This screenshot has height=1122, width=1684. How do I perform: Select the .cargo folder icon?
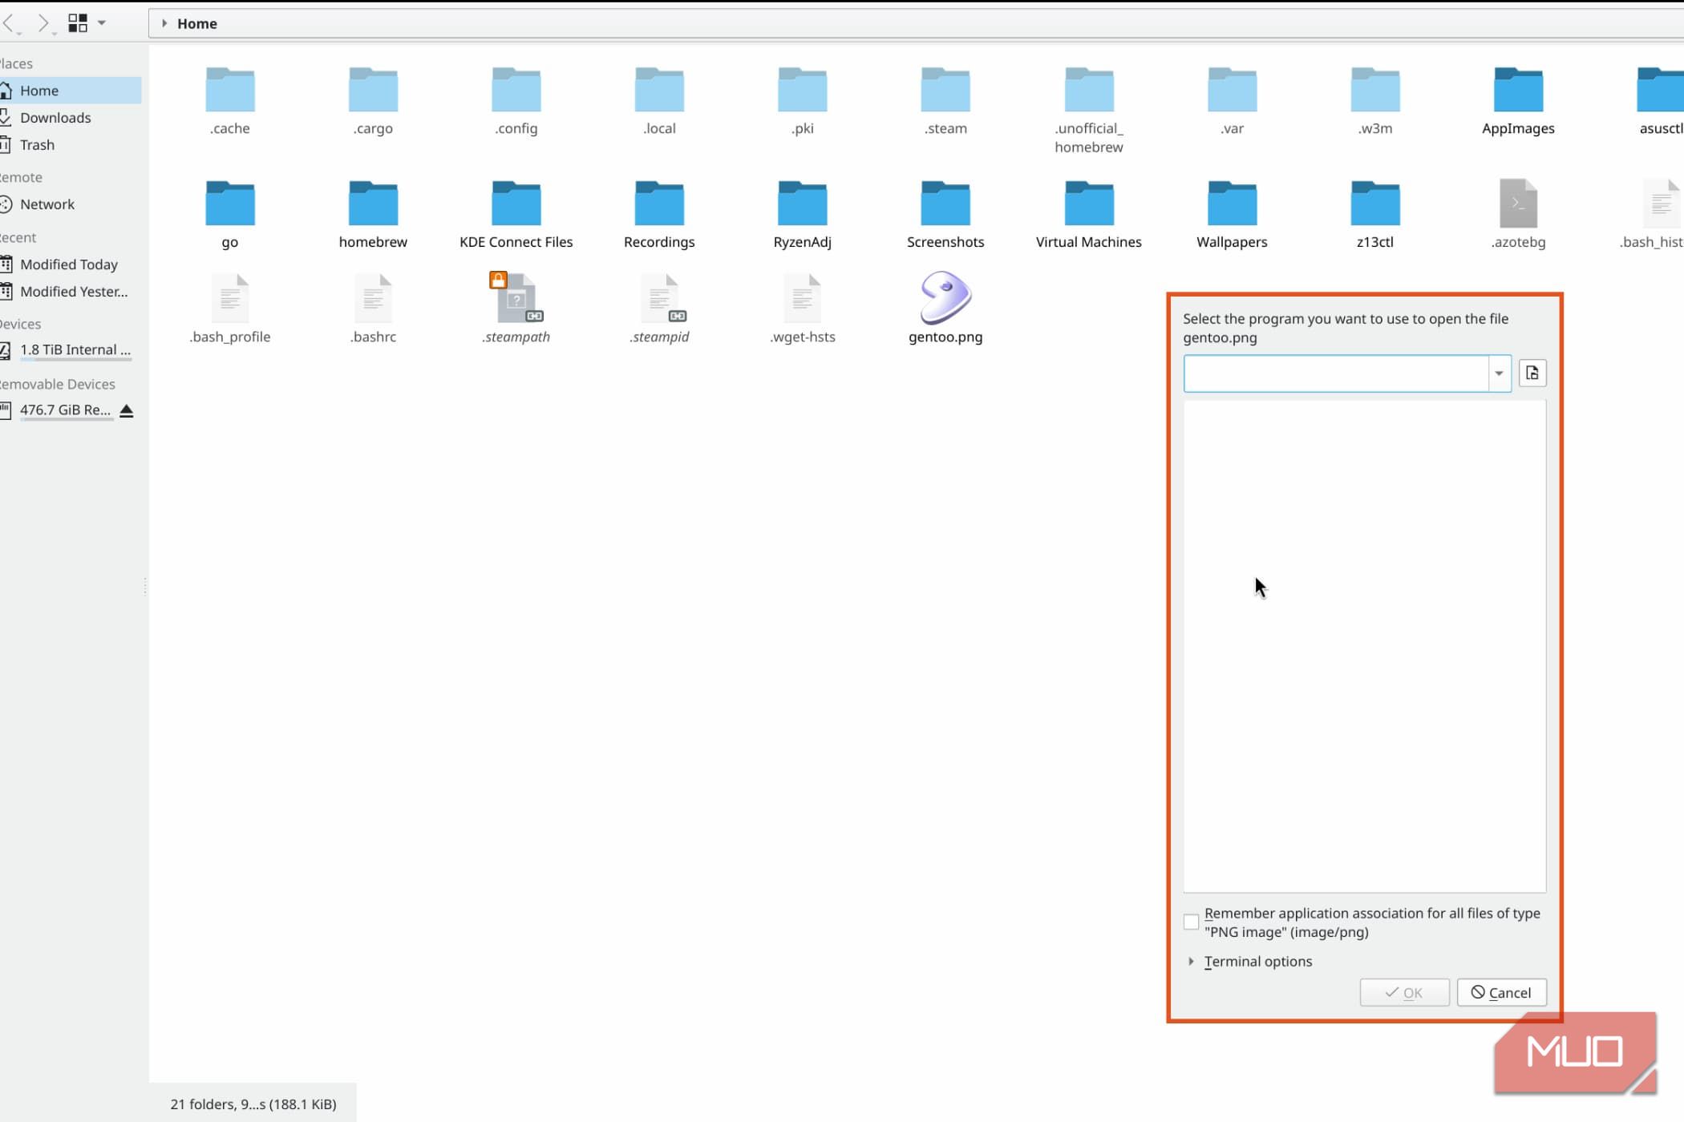click(373, 90)
